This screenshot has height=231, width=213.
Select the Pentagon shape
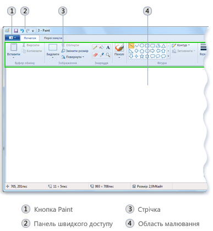coord(142,51)
